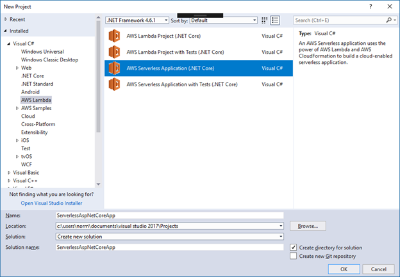The height and width of the screenshot is (277, 400).
Task: Select the Test category
Action: click(26, 148)
